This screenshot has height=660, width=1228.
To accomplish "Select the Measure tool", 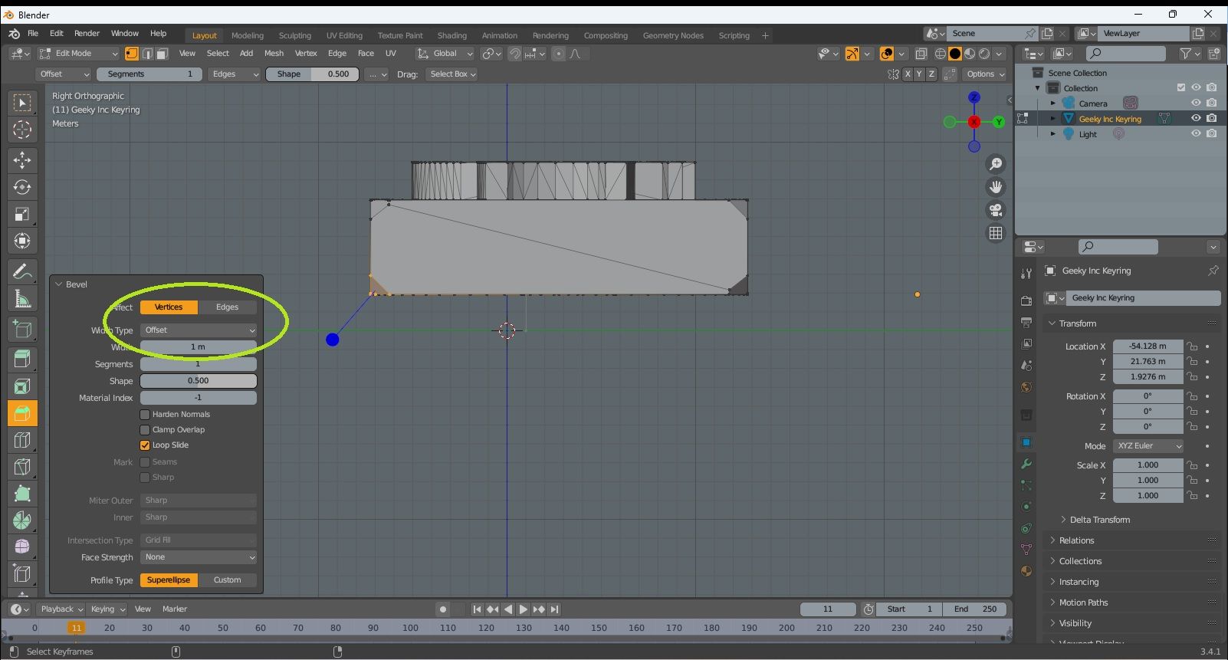I will [22, 299].
